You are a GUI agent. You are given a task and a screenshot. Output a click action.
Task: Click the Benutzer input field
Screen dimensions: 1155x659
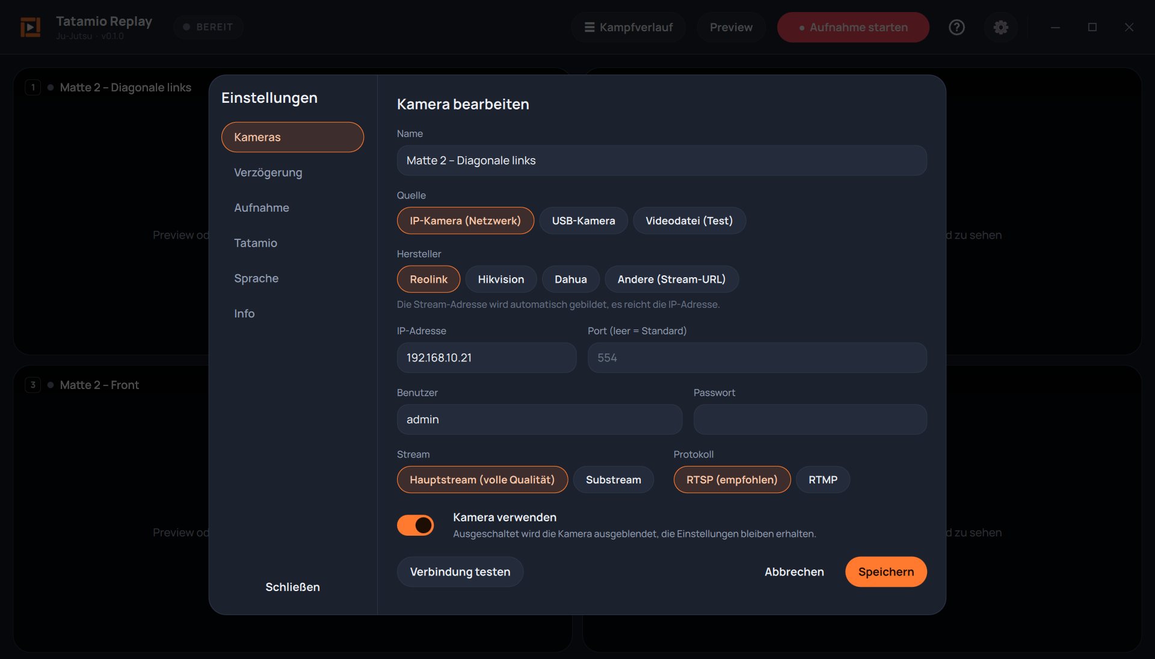(x=540, y=420)
